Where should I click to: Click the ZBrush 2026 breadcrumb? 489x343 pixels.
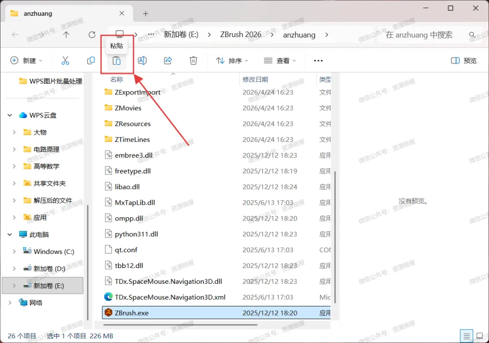240,34
